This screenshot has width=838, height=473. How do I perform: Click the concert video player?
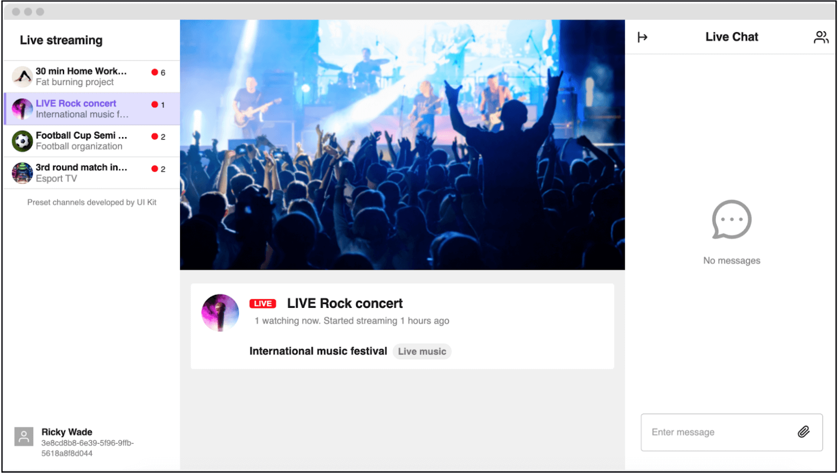[402, 145]
